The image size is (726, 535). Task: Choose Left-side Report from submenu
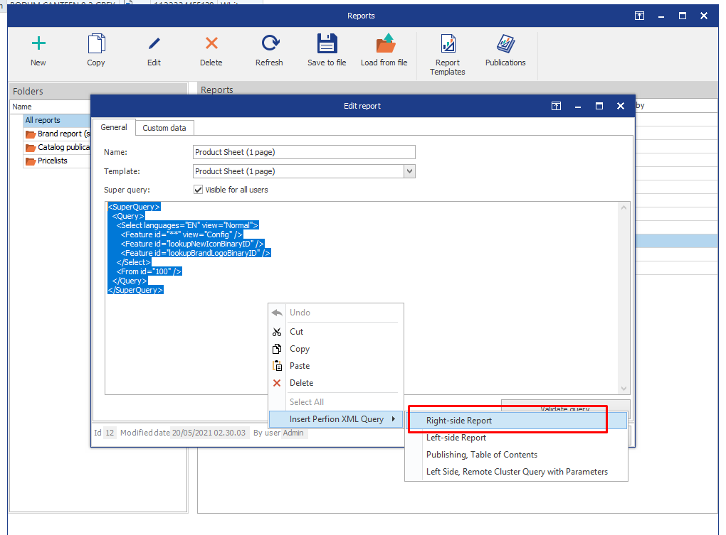(516, 438)
